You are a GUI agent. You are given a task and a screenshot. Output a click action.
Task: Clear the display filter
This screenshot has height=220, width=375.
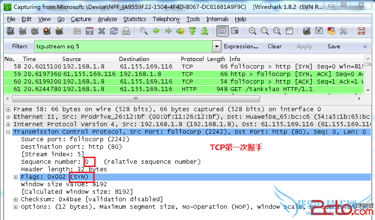pyautogui.click(x=275, y=46)
